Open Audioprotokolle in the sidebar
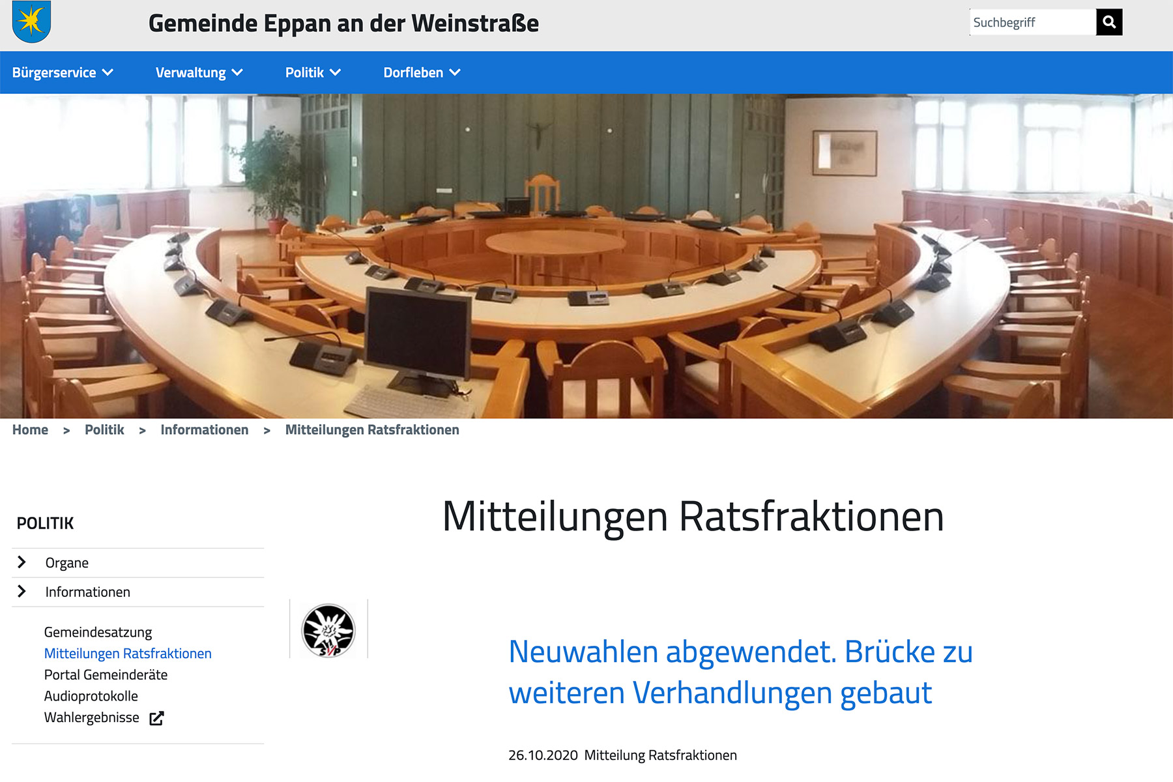The width and height of the screenshot is (1173, 782). click(x=91, y=696)
